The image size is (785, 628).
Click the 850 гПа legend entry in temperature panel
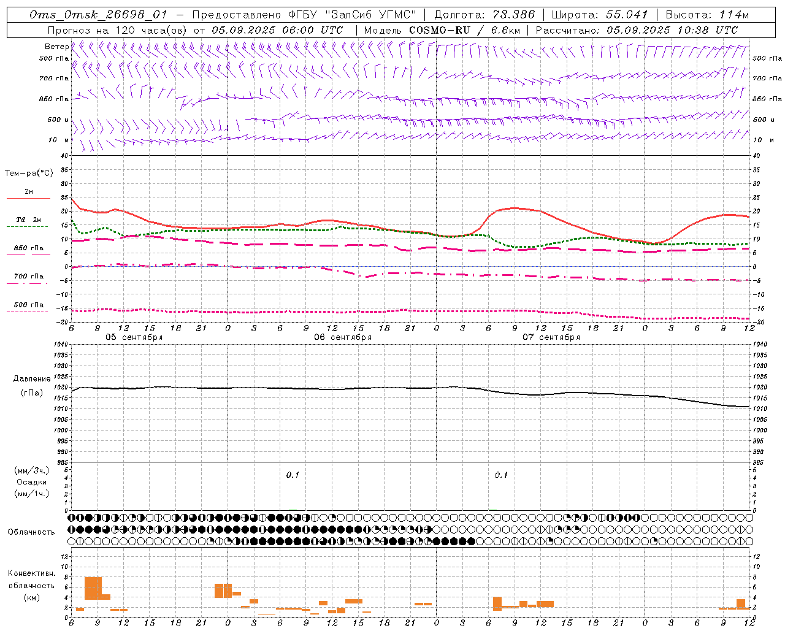coord(29,250)
